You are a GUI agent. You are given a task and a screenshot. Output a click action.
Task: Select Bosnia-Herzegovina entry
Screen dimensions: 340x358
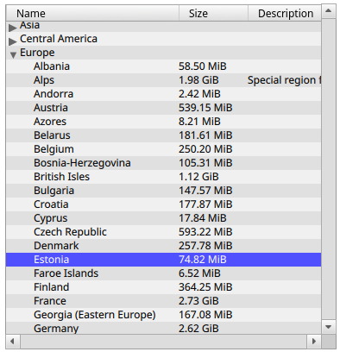point(163,163)
